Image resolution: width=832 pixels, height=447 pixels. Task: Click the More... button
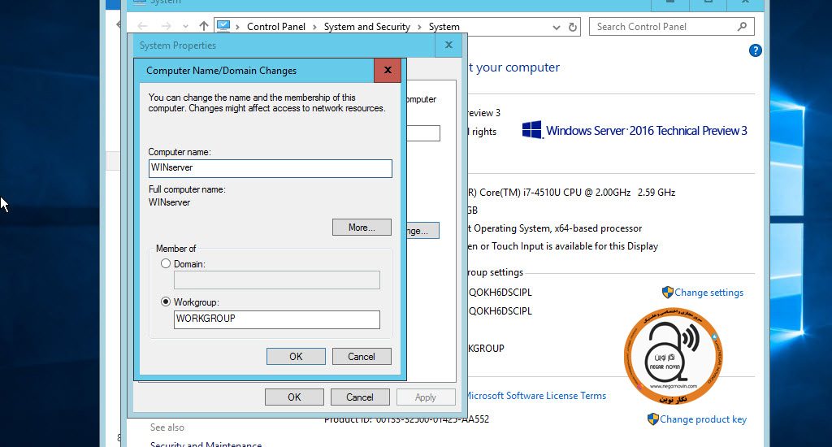(362, 228)
